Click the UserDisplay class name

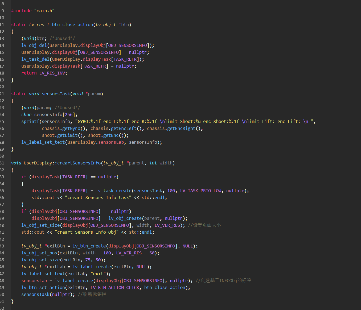(x=38, y=163)
